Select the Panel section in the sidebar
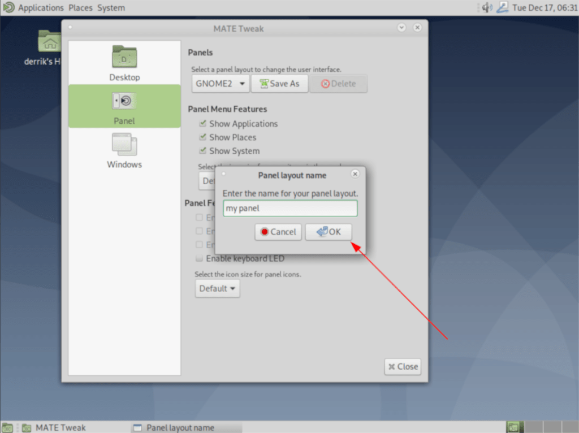This screenshot has height=433, width=579. click(x=124, y=107)
